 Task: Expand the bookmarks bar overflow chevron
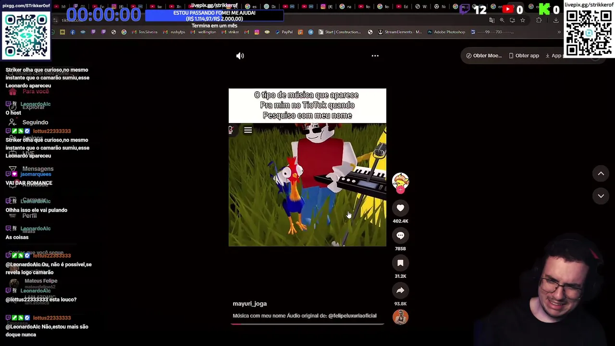click(x=559, y=32)
